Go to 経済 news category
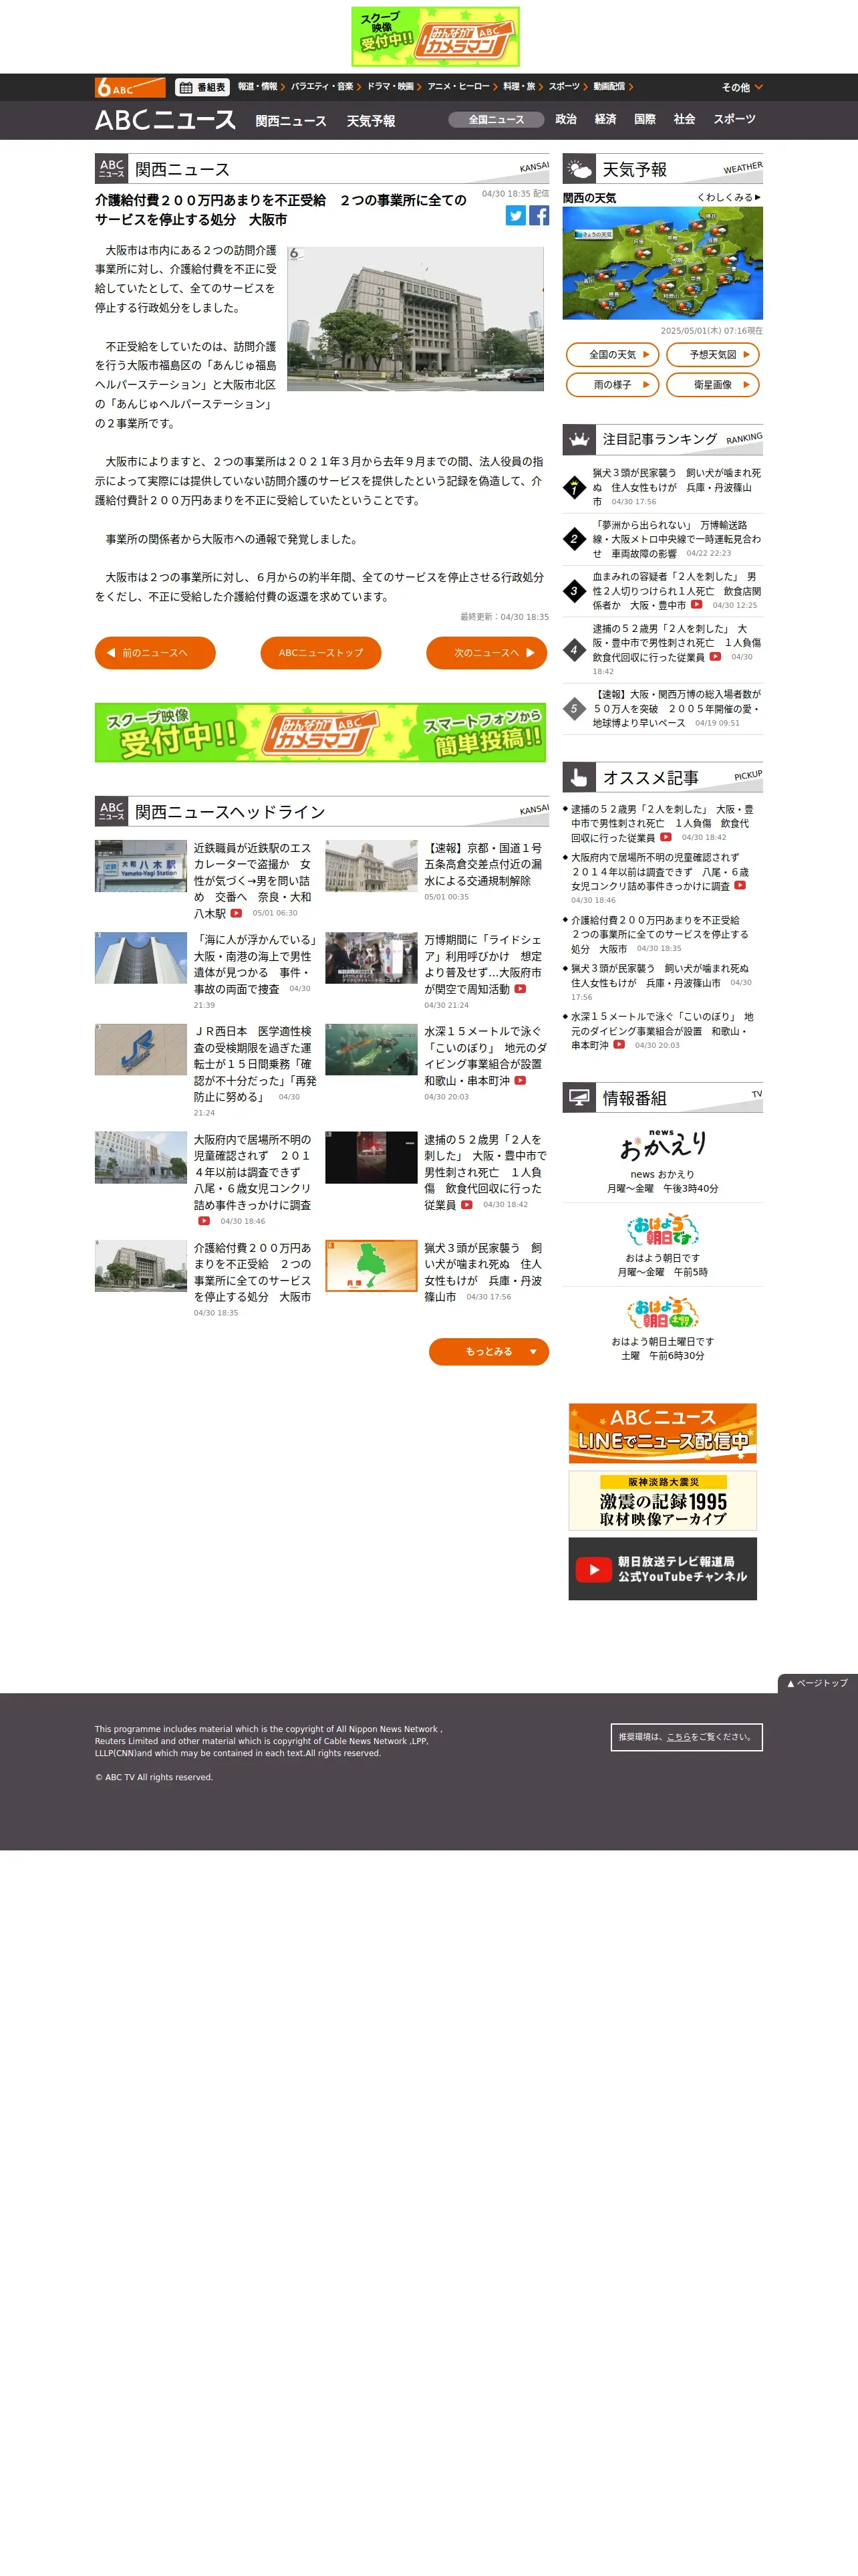This screenshot has width=858, height=2576. coord(605,119)
